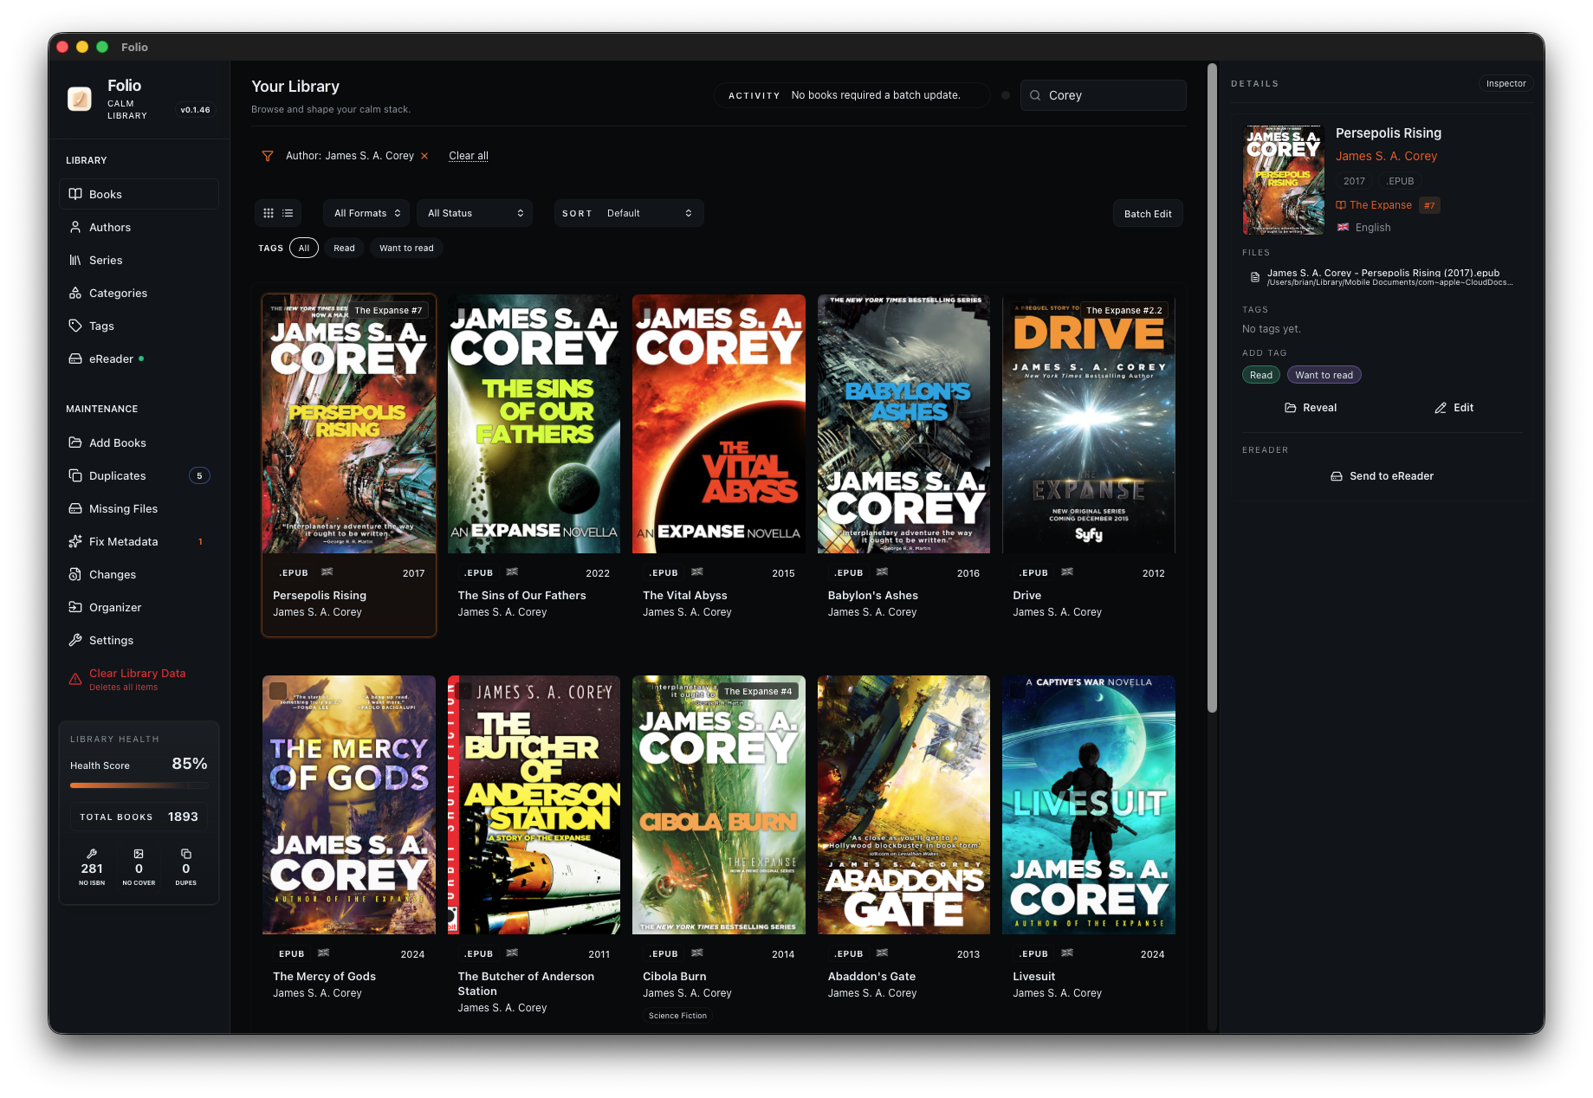Open the Tags section from the sidebar
Screen dimensions: 1593x1098
coord(101,326)
